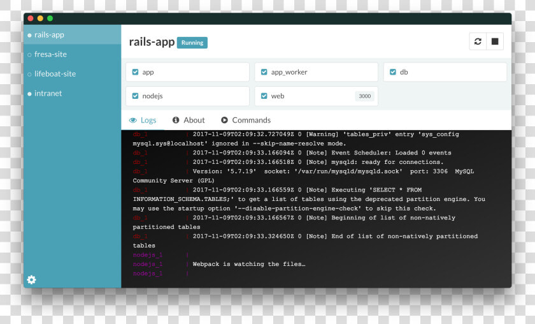Click log text 'partitioned tables'
This screenshot has width=535, height=324.
click(166, 227)
